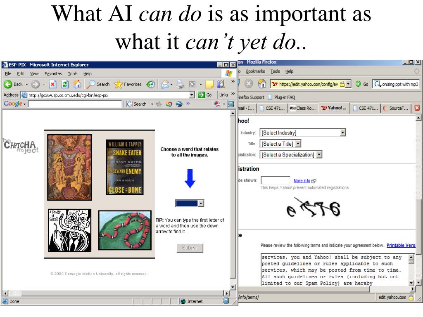Close the current Firefox tab with red X
423x317 pixels.
point(417,108)
